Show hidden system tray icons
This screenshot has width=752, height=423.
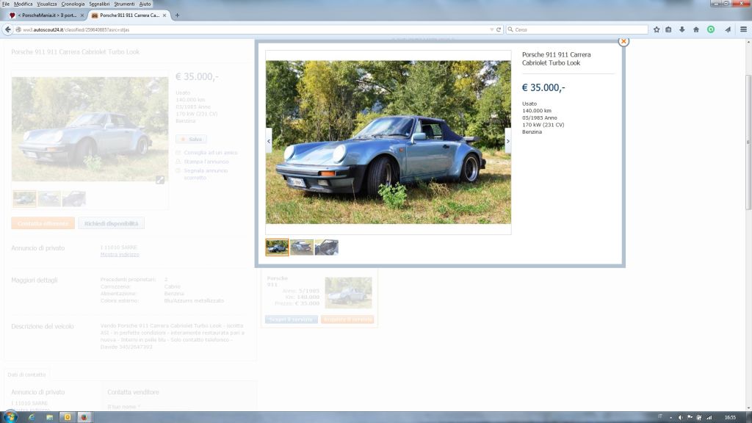(x=671, y=418)
